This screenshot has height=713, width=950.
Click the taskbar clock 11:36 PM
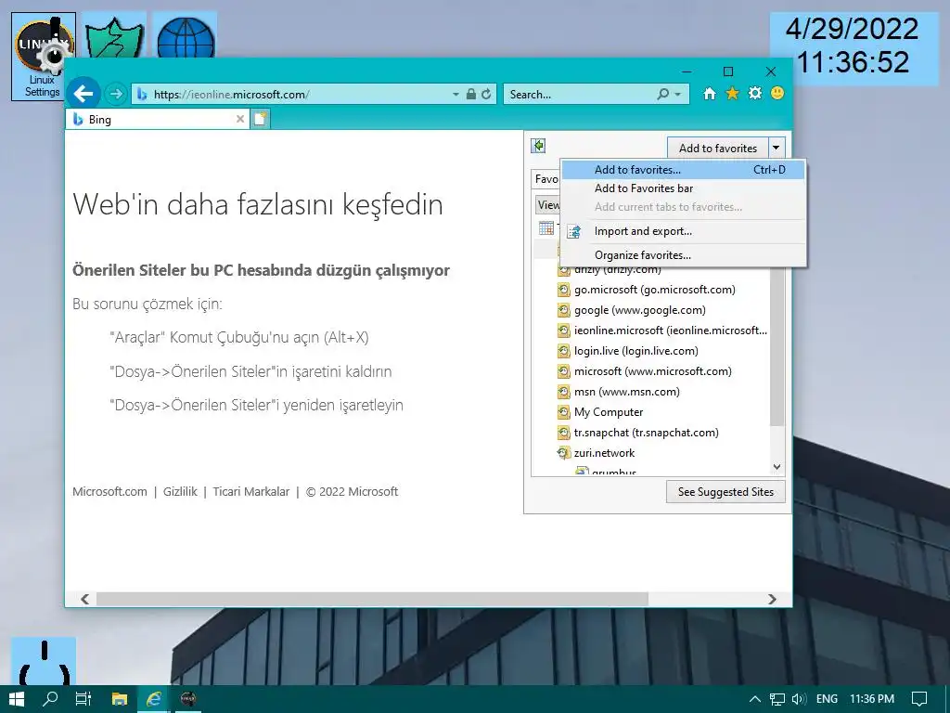[x=872, y=699]
